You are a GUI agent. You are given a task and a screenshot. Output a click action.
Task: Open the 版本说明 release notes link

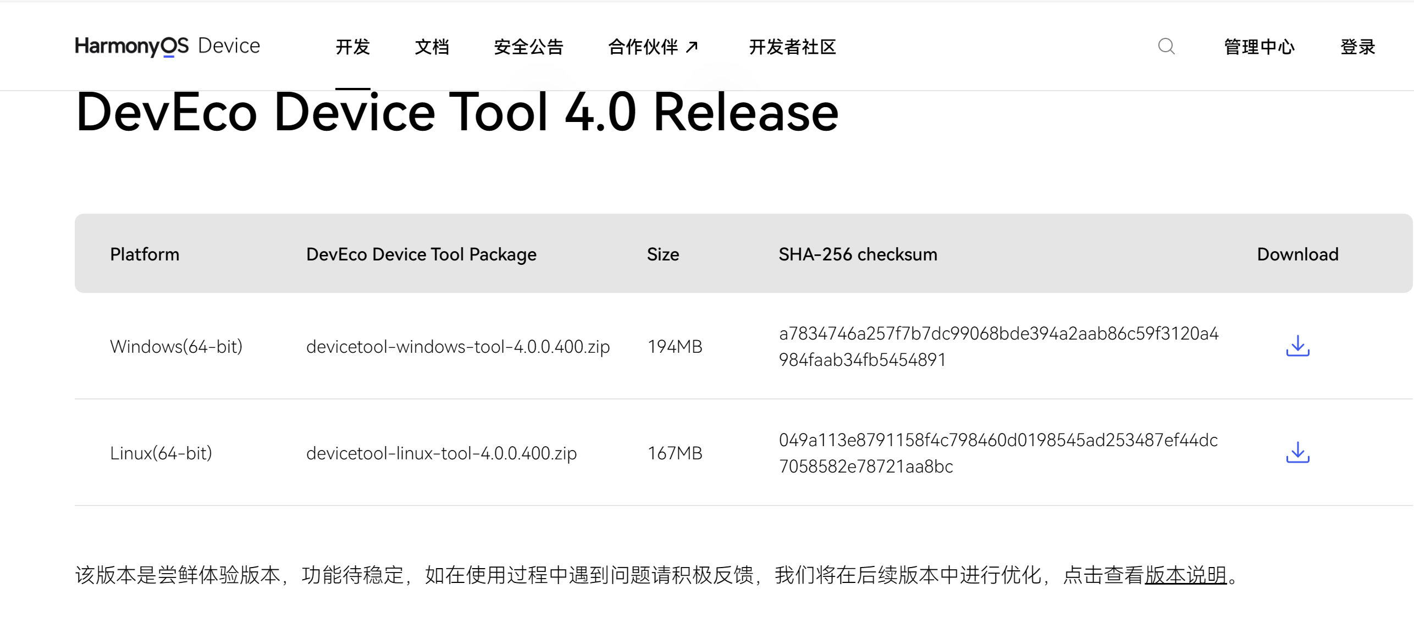(1185, 575)
